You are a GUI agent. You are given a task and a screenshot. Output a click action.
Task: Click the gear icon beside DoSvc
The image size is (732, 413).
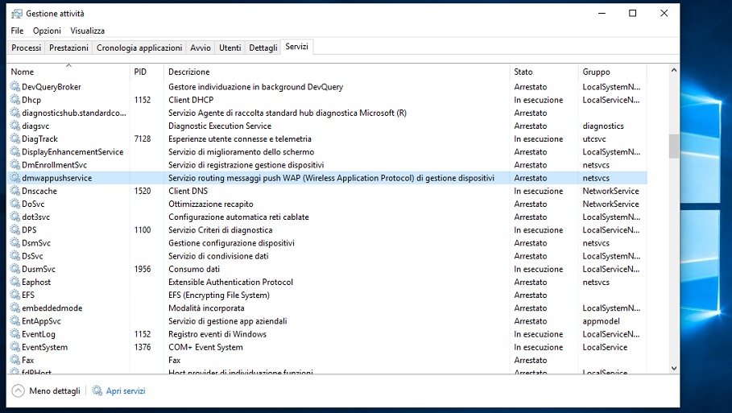(15, 204)
